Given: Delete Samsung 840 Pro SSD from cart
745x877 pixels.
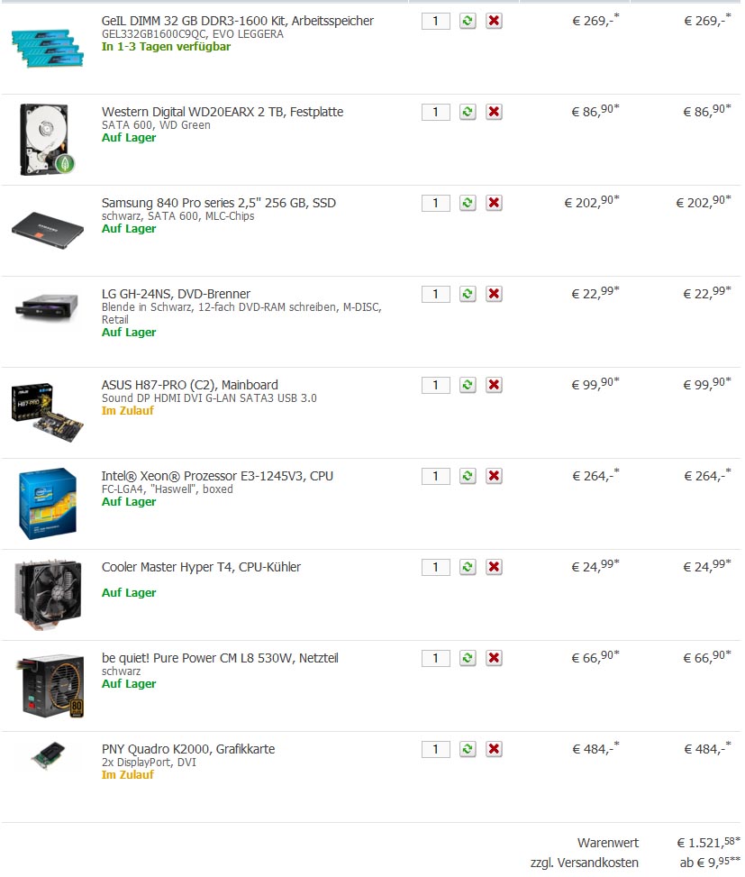Looking at the screenshot, I should pos(494,203).
